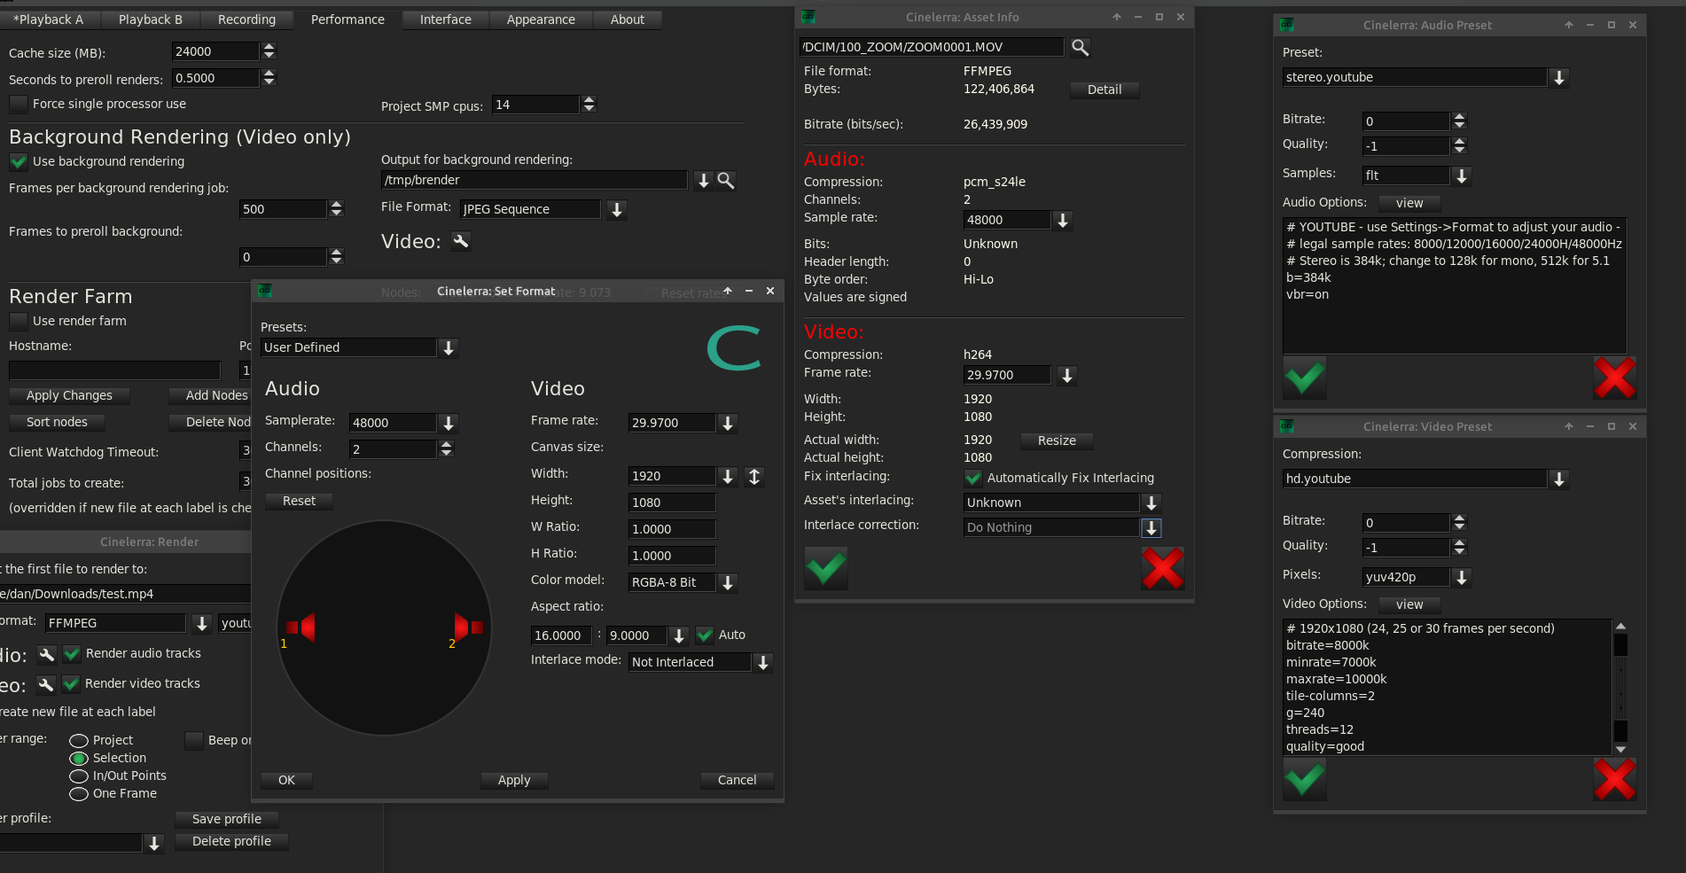Accept Asset Info with green checkmark
The width and height of the screenshot is (1686, 873).
825,568
